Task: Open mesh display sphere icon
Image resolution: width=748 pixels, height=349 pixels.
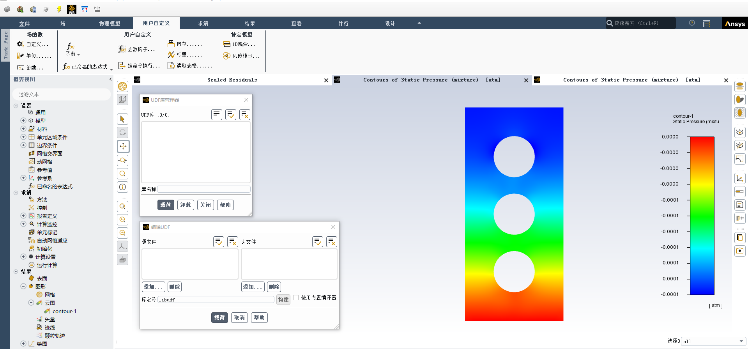Action: pyautogui.click(x=123, y=86)
